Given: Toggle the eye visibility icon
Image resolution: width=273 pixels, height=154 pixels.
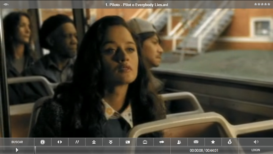Looking at the screenshot, I should [6, 4].
